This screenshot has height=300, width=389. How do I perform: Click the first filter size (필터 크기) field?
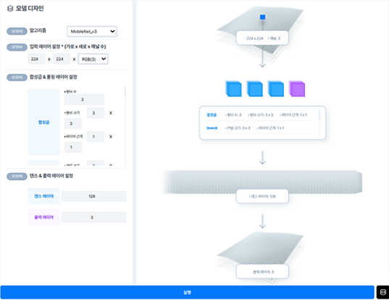(x=96, y=113)
